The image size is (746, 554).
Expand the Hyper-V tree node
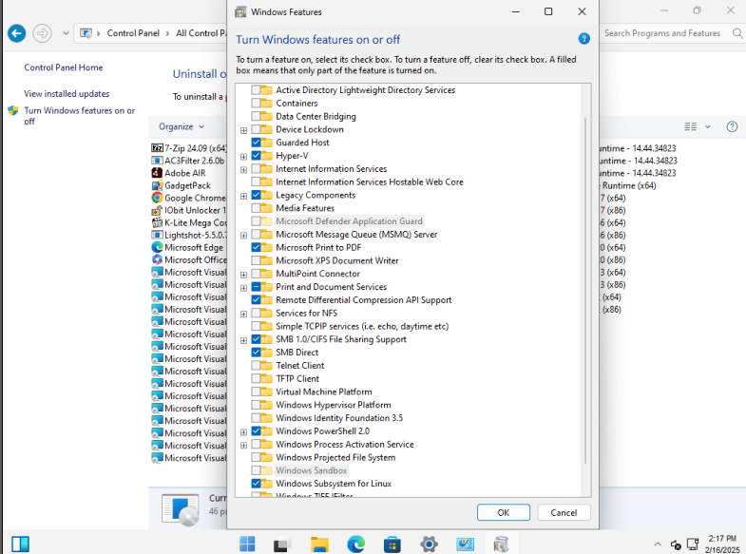click(243, 156)
